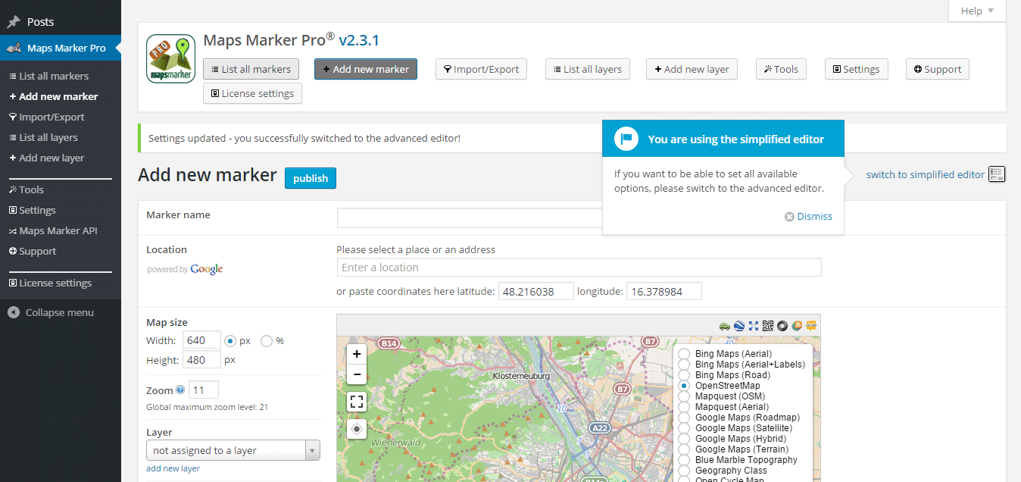Open the GeoRSS feed icon

click(x=796, y=325)
